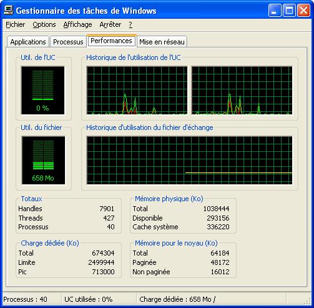The image size is (314, 308).
Task: Select the Performances tab
Action: (x=112, y=41)
